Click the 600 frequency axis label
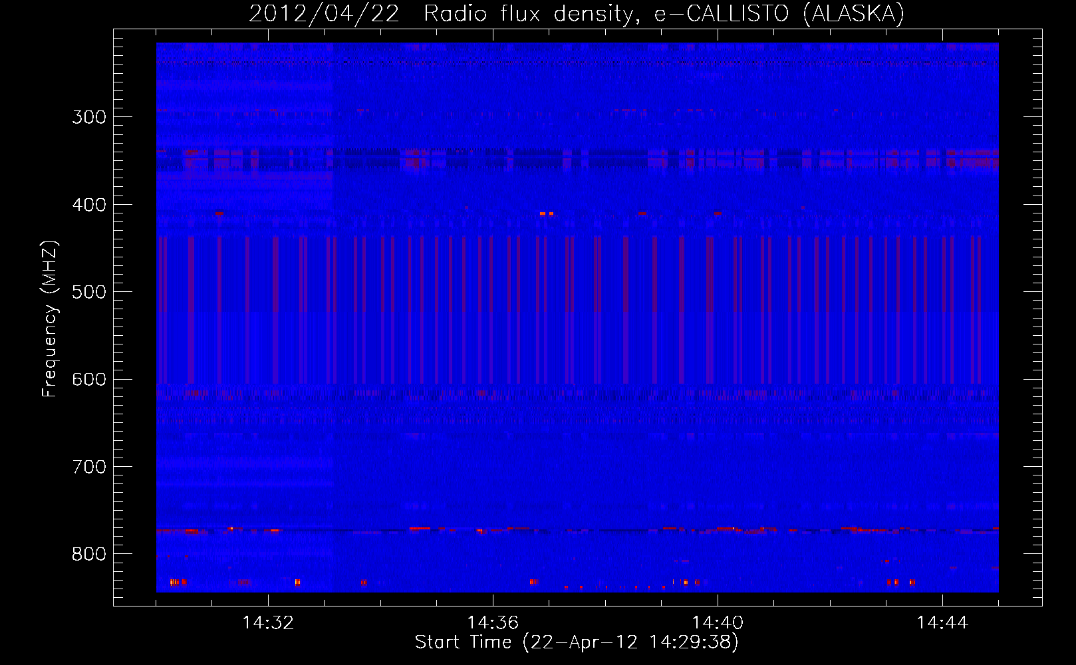 click(89, 380)
